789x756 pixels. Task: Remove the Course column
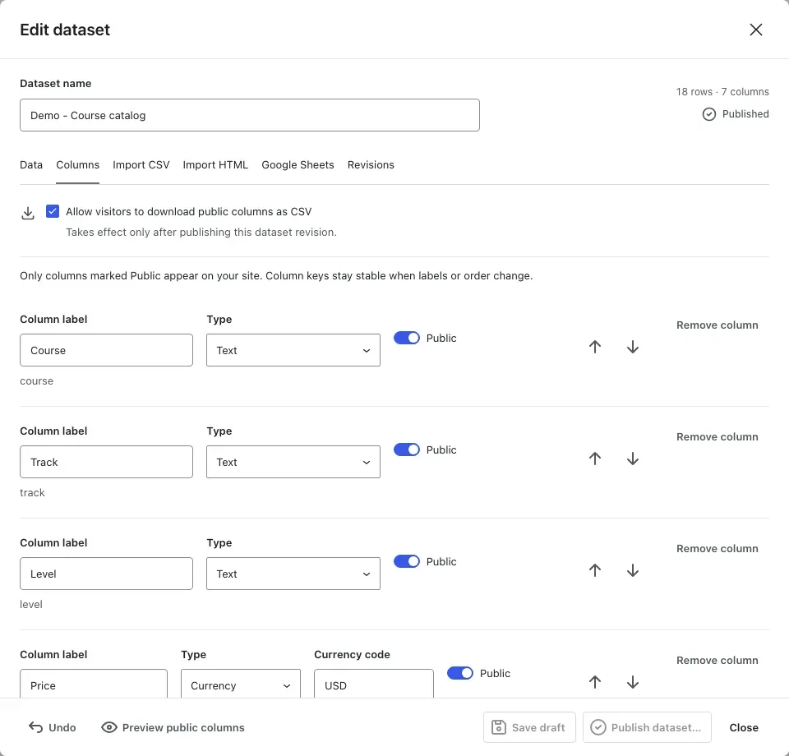click(x=717, y=325)
